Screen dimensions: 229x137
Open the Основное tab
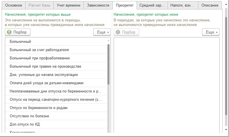[x=13, y=5]
